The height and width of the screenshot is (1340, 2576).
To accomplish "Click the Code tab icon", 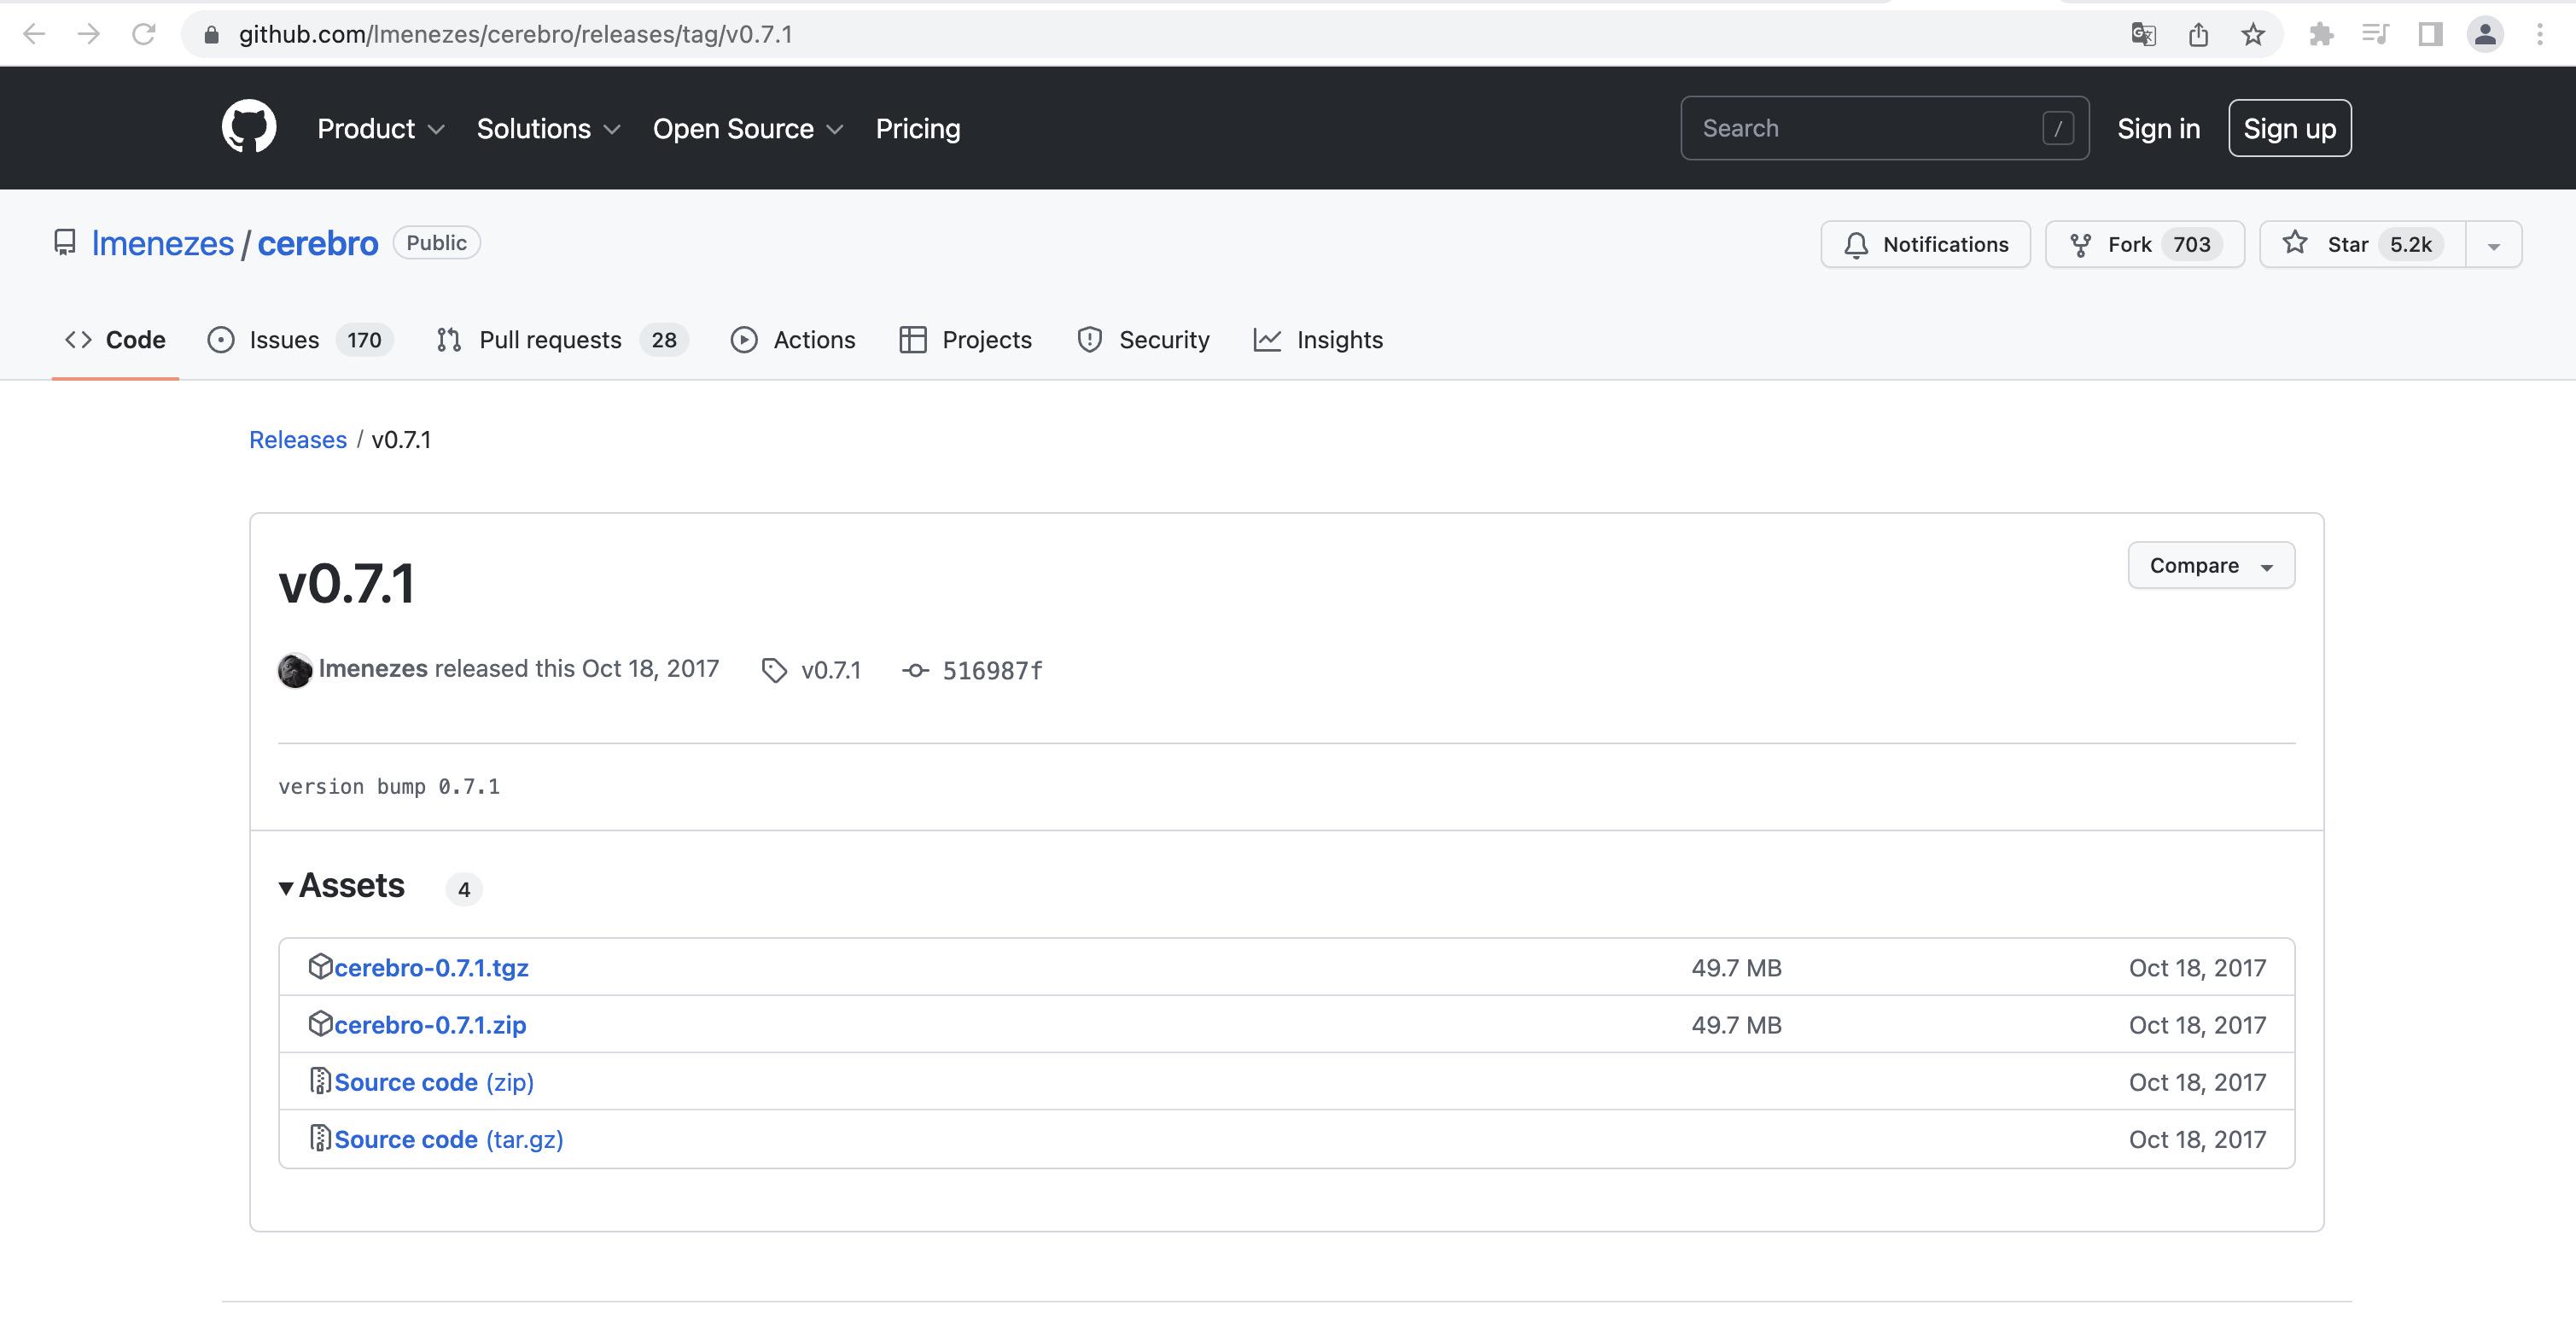I will click(80, 339).
